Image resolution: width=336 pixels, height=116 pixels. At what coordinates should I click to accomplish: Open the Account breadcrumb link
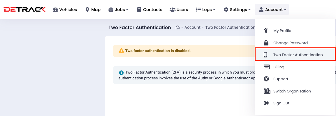point(192,28)
